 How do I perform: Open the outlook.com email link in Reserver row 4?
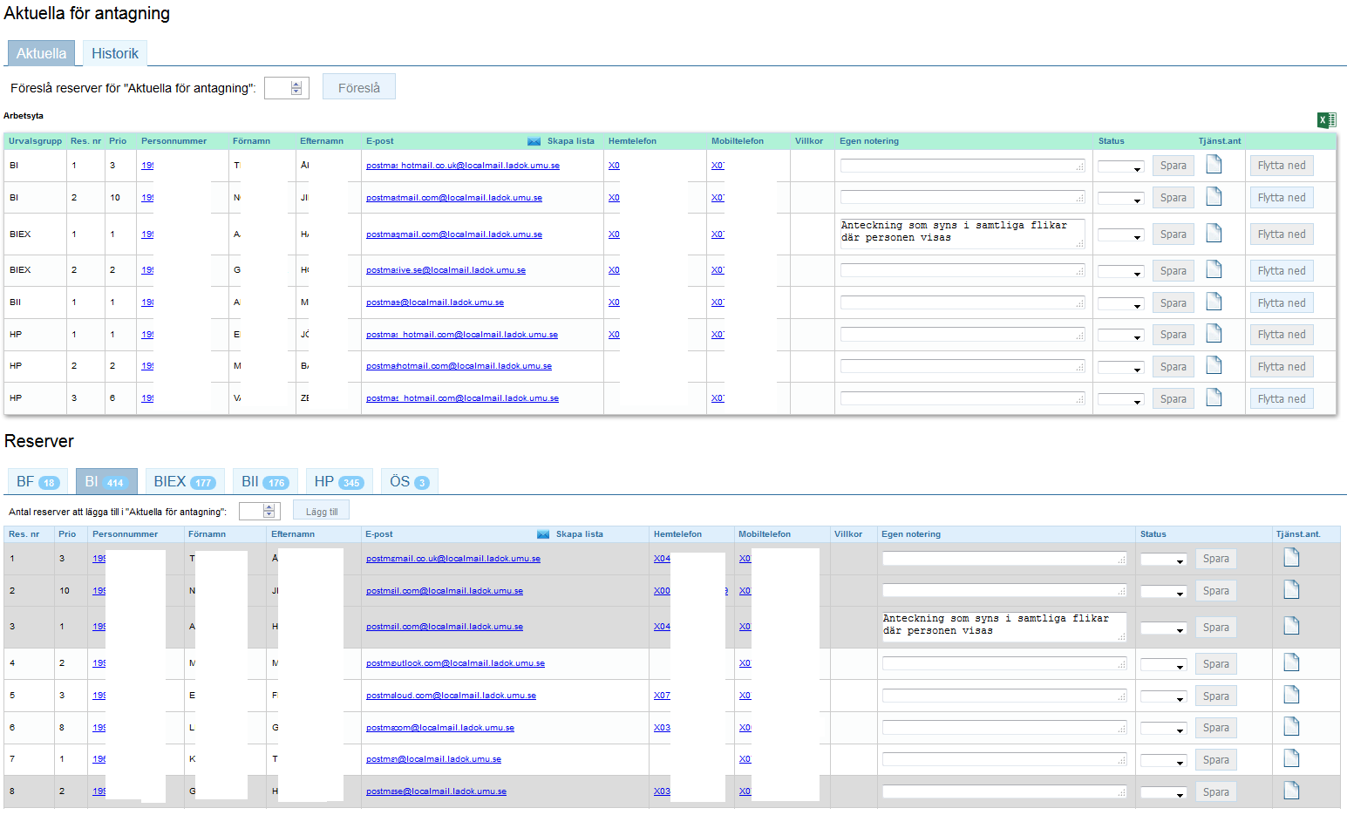tap(455, 663)
